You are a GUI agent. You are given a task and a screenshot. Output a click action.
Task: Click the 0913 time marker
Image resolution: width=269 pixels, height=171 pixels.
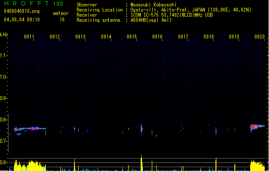pos(80,37)
